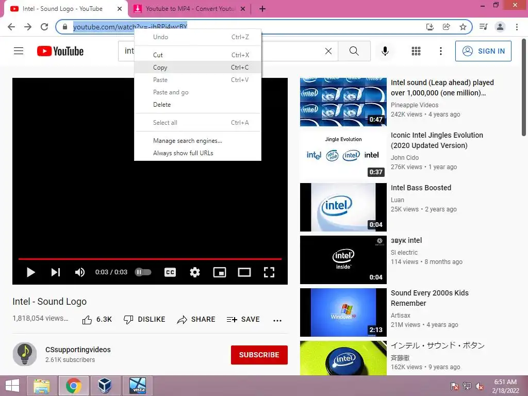Open Iconic Intel Jingles Evolution video title
528x396 pixels.
[x=437, y=140]
